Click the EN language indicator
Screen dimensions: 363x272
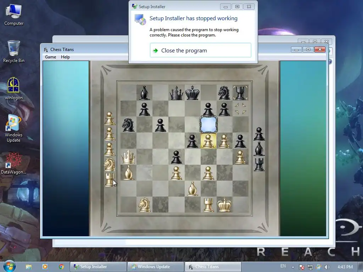tap(283, 266)
